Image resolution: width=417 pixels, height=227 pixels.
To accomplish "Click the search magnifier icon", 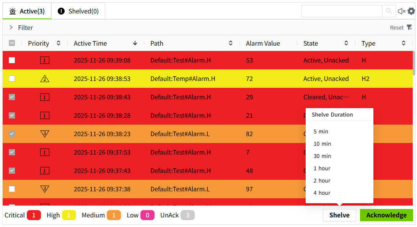I will [389, 11].
